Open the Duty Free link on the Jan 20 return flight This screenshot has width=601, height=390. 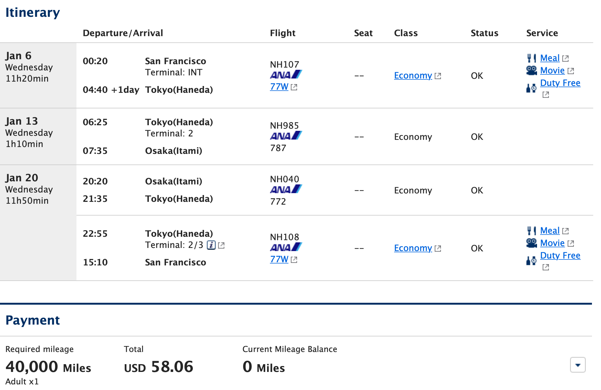(x=560, y=255)
